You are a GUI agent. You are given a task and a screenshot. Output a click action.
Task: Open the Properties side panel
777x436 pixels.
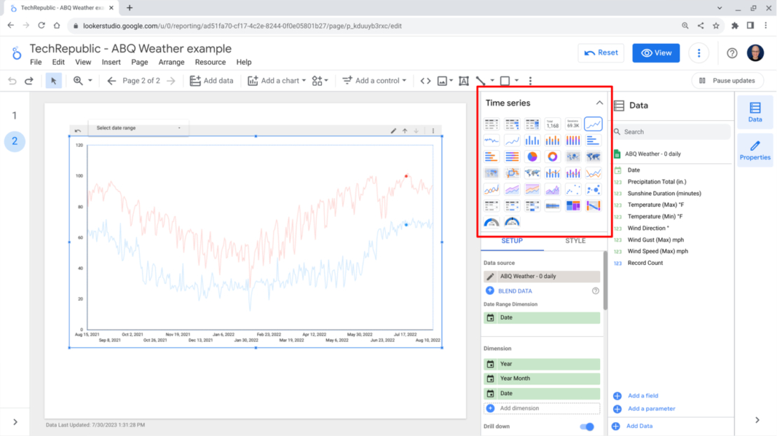[x=755, y=149]
